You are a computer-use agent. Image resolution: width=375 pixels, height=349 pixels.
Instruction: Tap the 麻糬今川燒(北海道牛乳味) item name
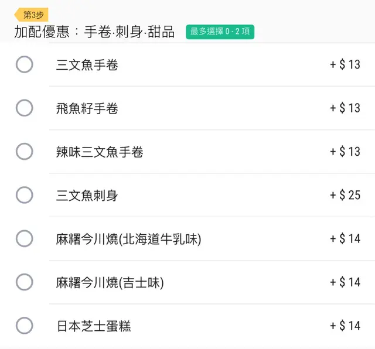pos(129,239)
